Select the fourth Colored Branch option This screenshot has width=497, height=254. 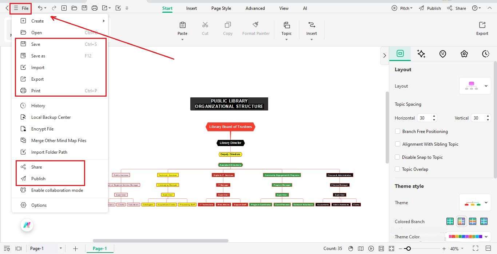click(x=484, y=221)
